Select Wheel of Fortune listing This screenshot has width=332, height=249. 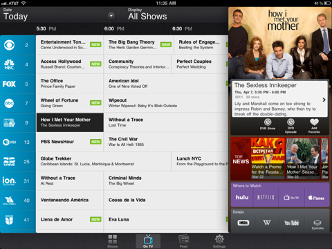(70, 103)
